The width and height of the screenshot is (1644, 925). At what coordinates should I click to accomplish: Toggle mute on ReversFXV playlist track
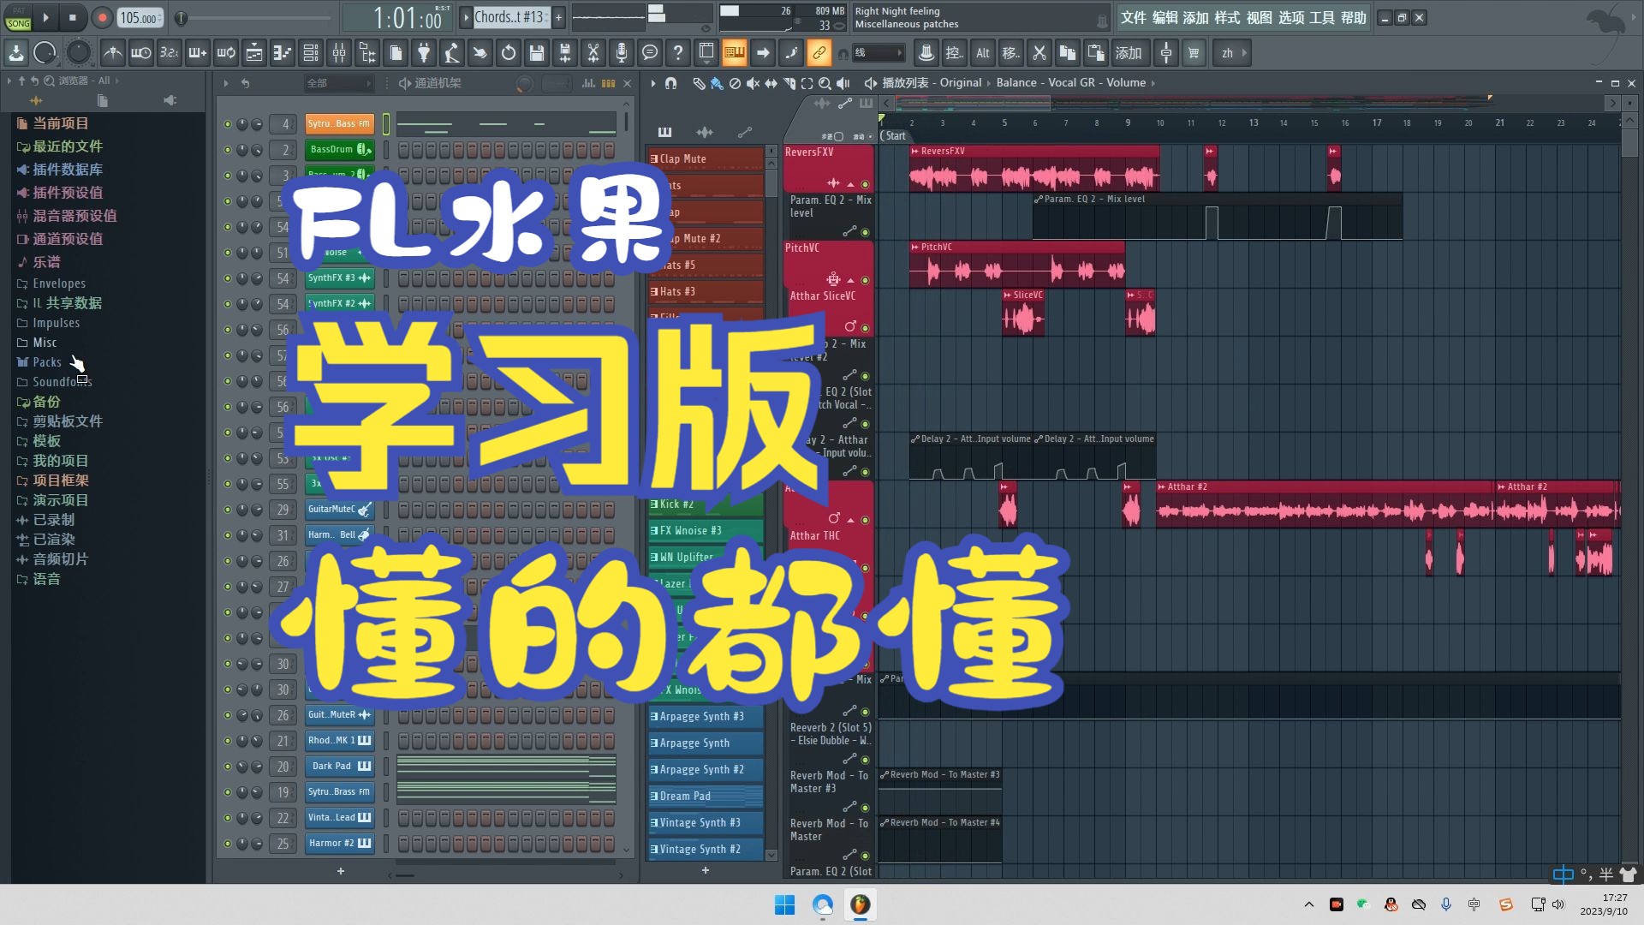click(865, 184)
